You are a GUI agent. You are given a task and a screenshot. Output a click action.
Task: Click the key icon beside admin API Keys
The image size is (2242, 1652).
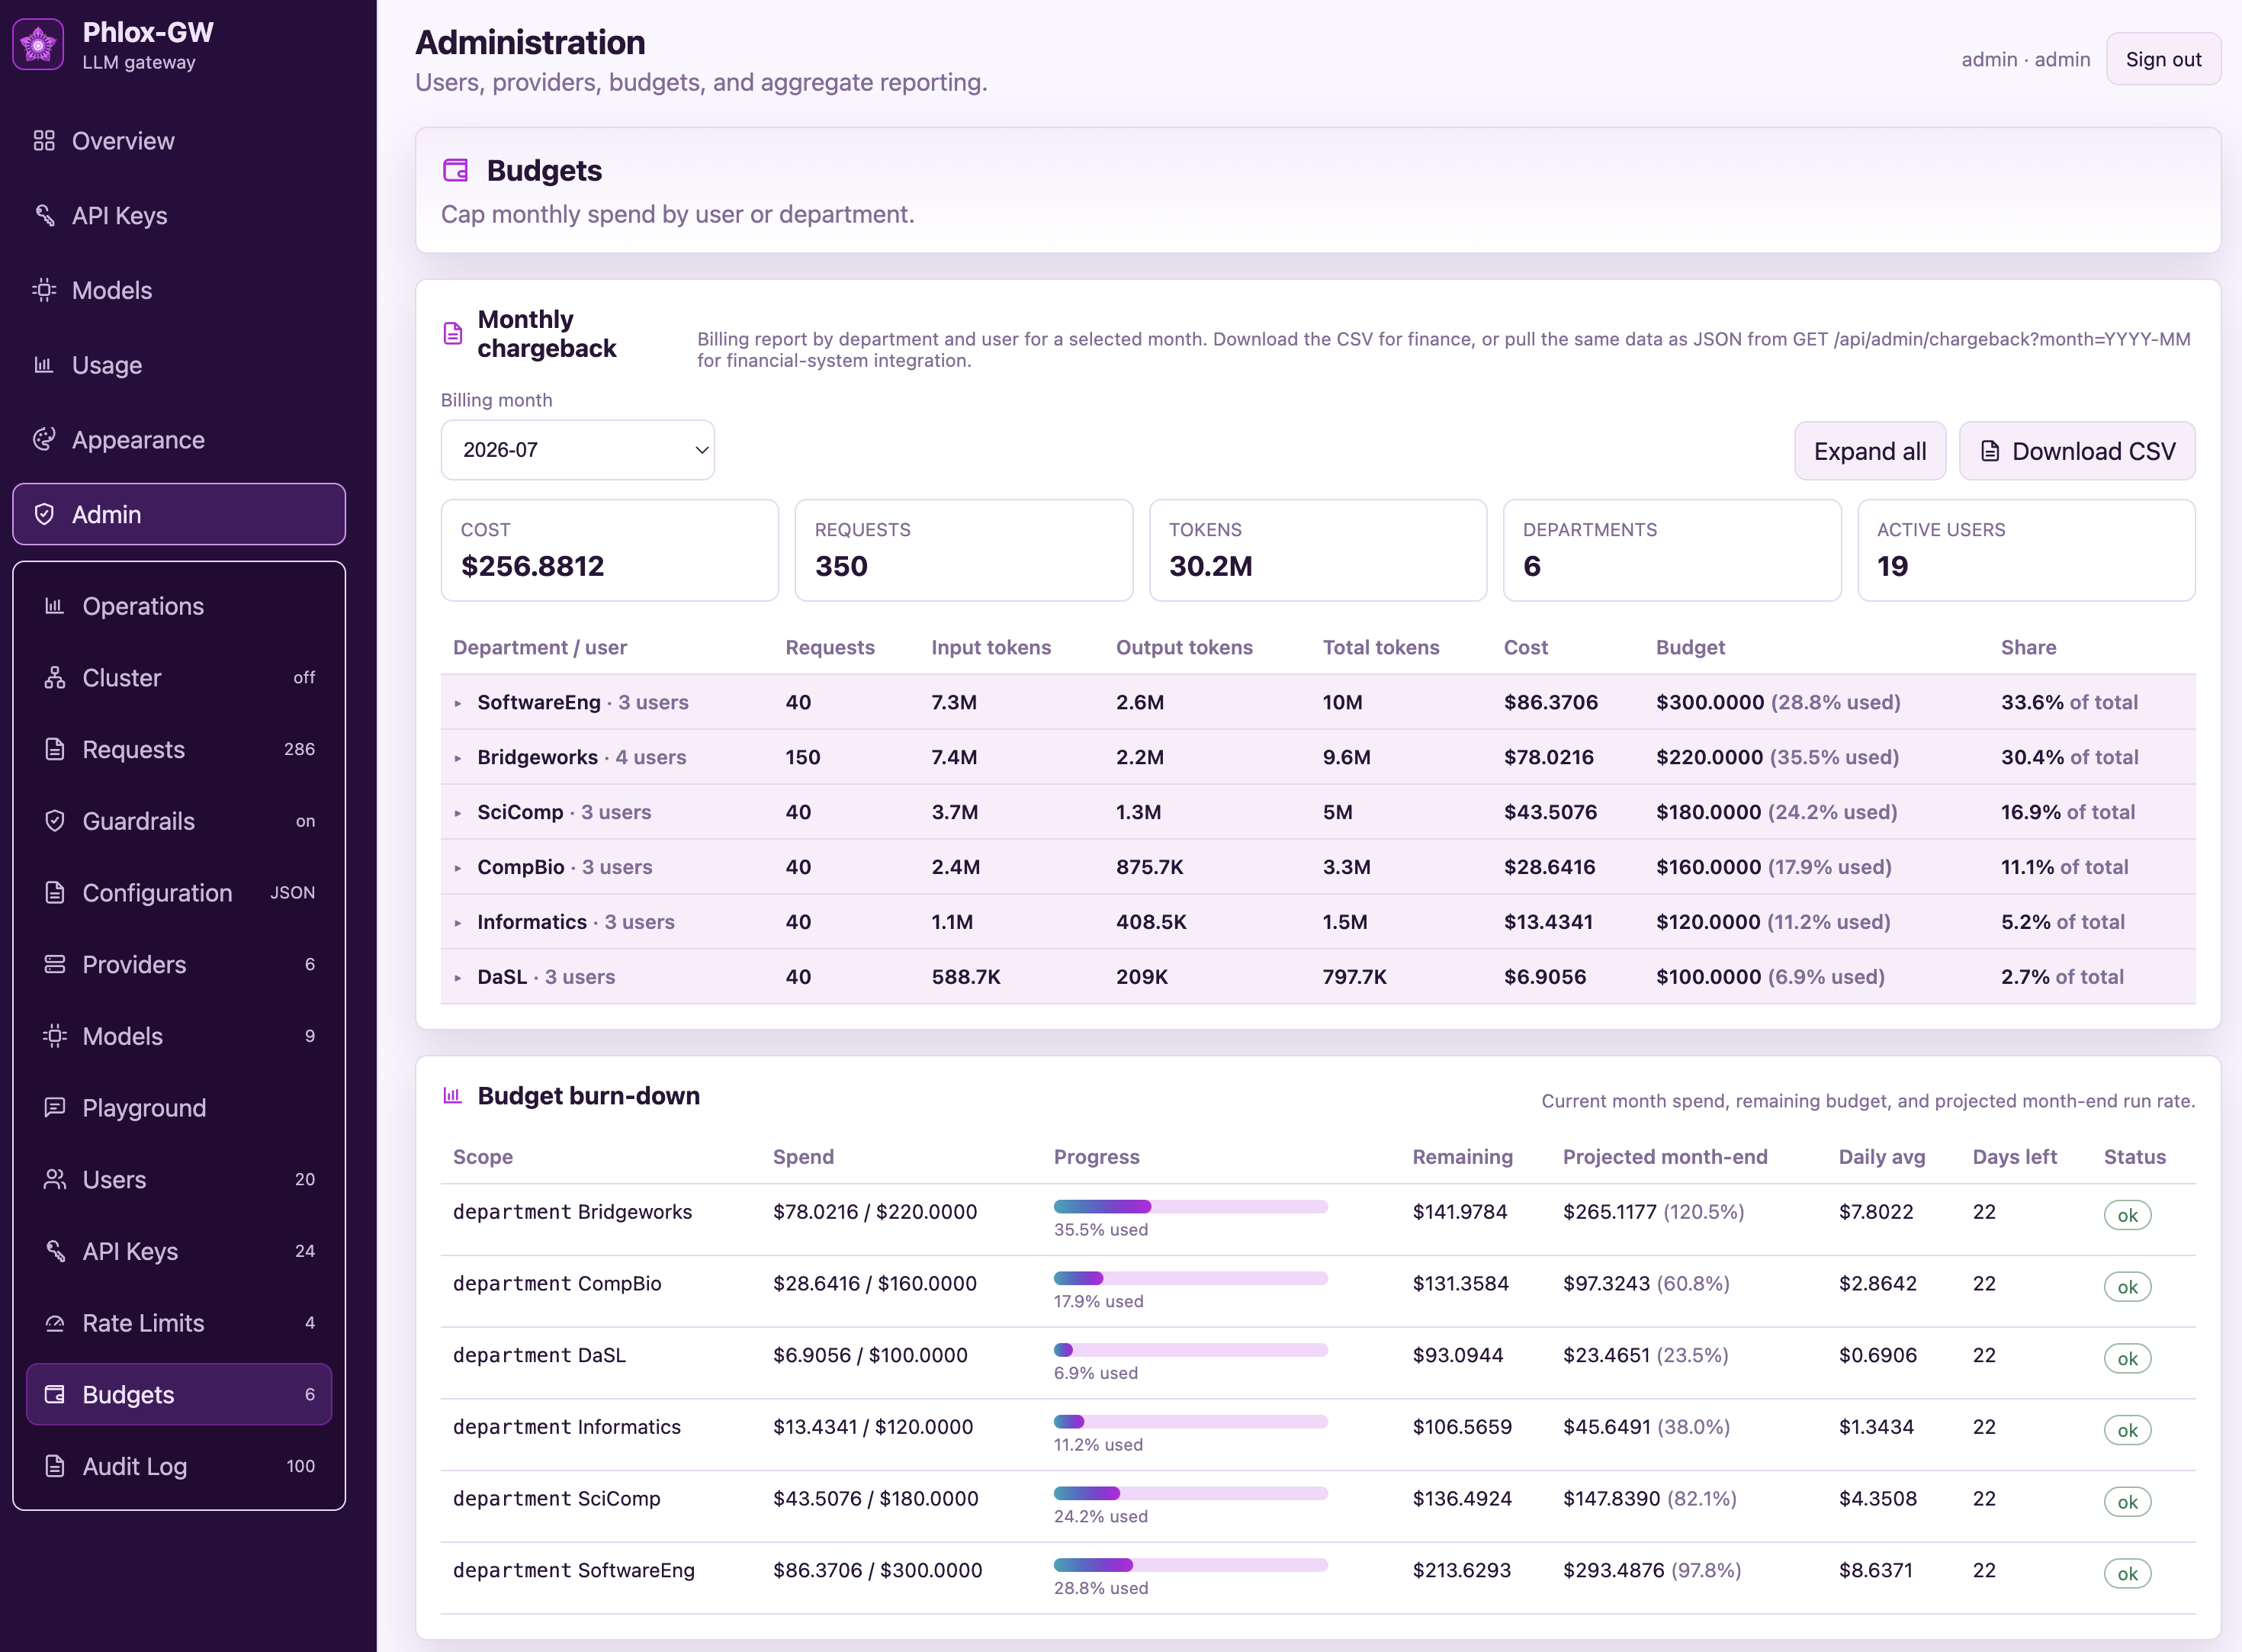click(55, 1251)
